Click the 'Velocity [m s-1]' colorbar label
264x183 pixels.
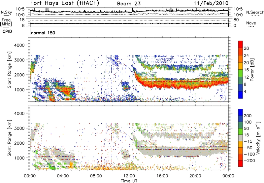pyautogui.click(x=258, y=138)
